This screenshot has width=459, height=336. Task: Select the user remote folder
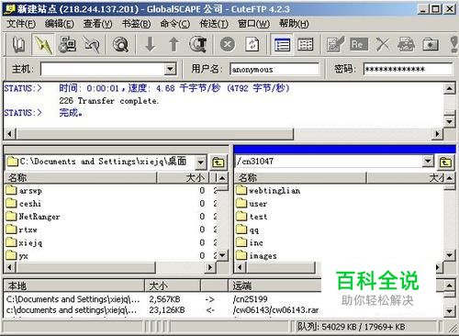coord(252,204)
